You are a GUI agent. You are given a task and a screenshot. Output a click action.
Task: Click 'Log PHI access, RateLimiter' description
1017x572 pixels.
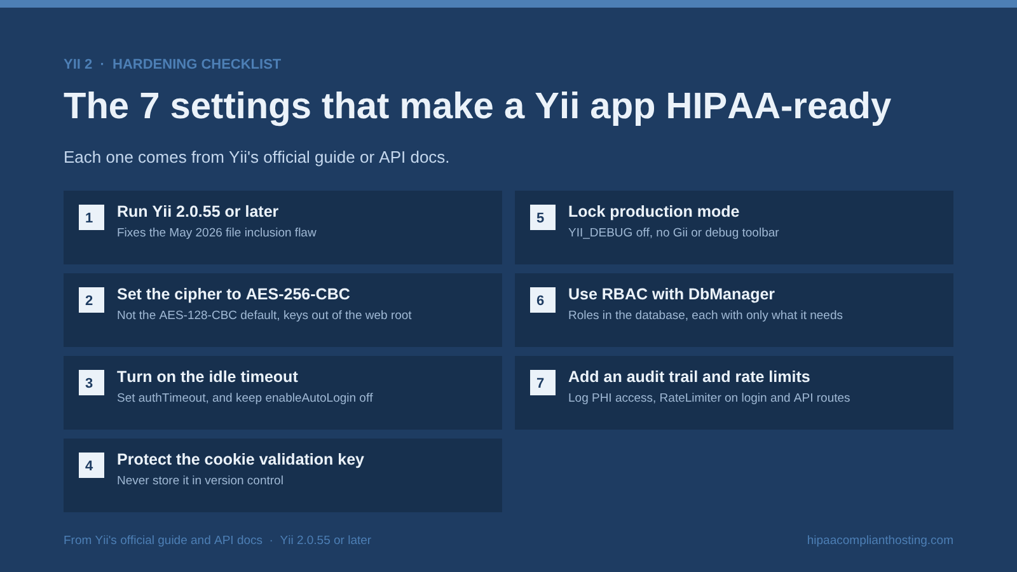[x=709, y=398]
